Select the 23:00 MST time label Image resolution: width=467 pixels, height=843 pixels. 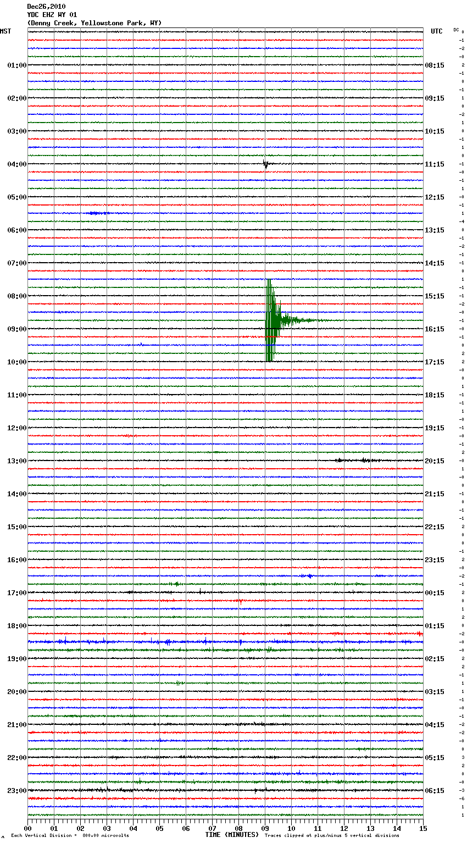coord(16,791)
